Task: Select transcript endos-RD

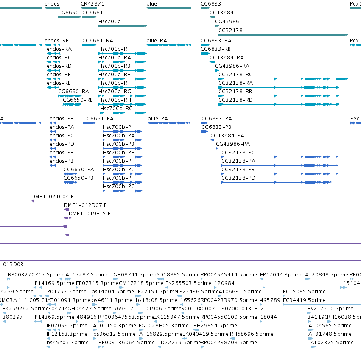Action: [59, 66]
